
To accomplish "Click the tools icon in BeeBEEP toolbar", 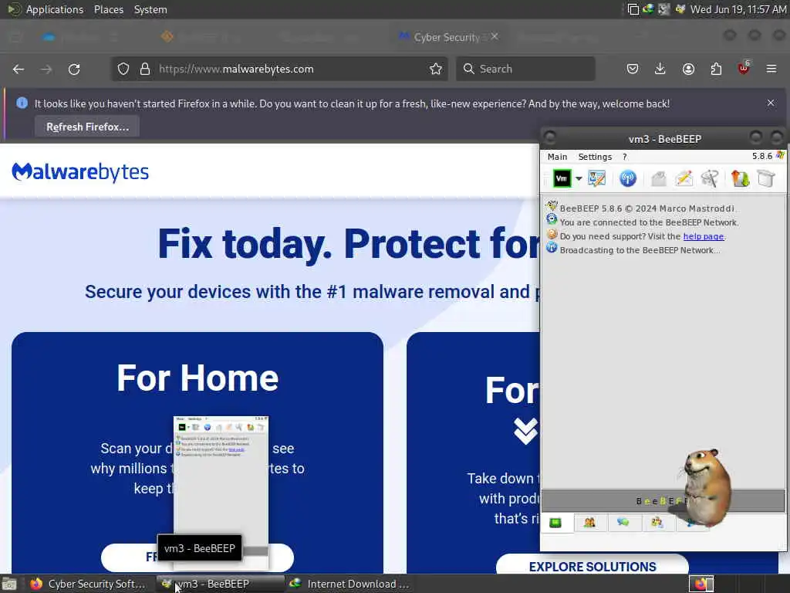I will (710, 178).
